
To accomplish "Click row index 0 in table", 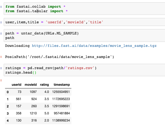I will coord(8,92).
